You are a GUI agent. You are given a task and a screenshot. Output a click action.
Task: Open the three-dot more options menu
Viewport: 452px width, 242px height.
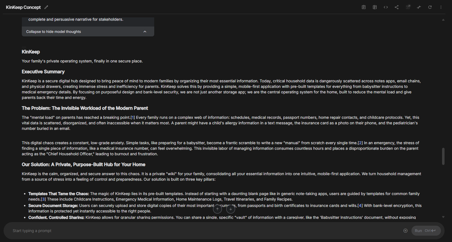click(x=441, y=7)
